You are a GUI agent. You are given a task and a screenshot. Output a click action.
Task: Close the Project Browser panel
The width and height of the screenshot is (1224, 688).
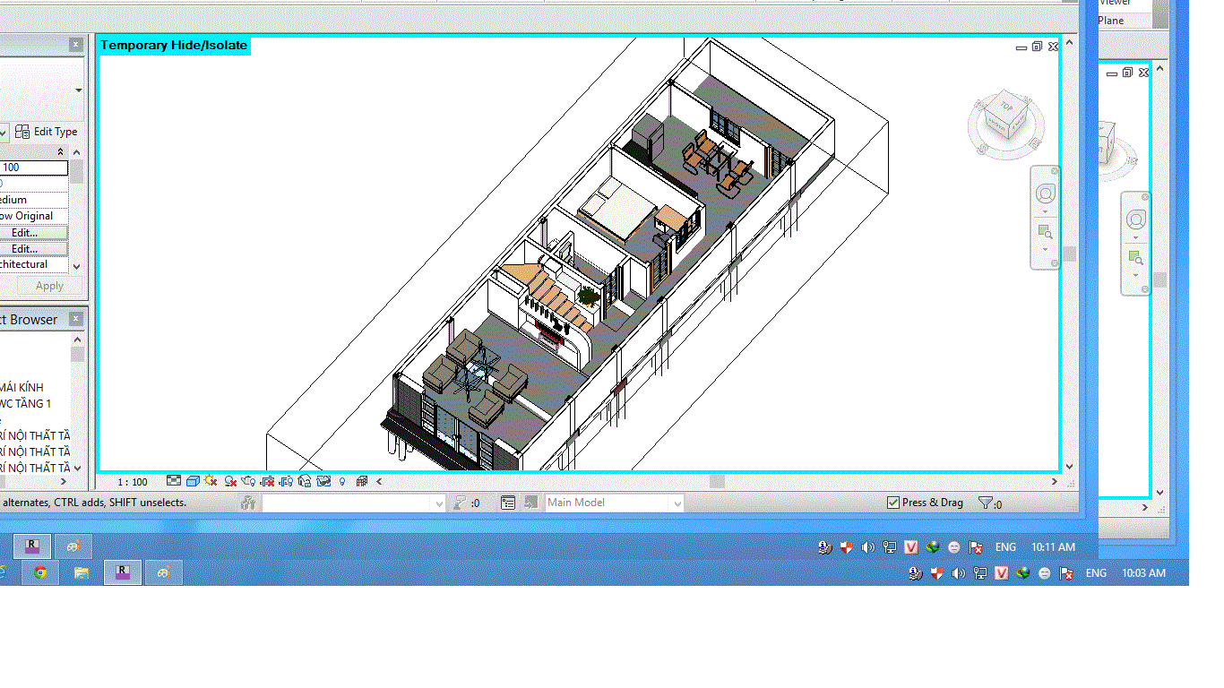pyautogui.click(x=76, y=319)
